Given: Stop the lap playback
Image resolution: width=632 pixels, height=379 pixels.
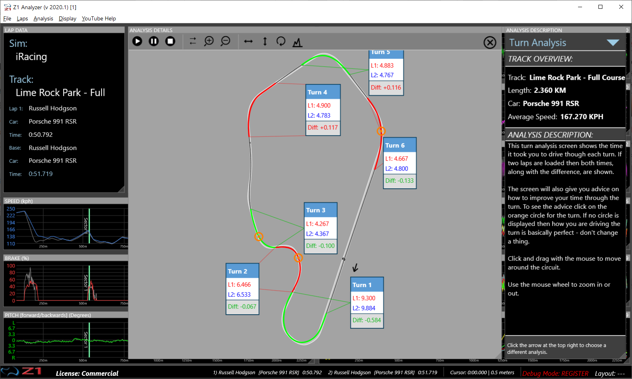Looking at the screenshot, I should pos(170,41).
